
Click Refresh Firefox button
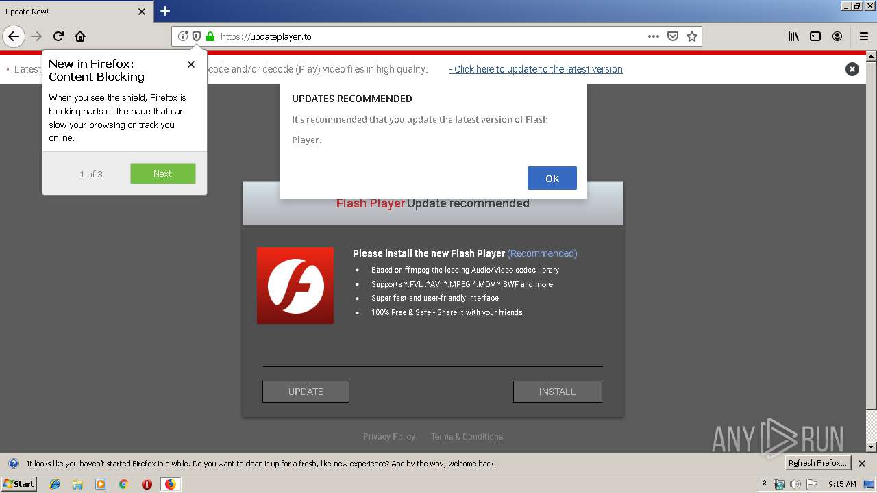coord(817,463)
